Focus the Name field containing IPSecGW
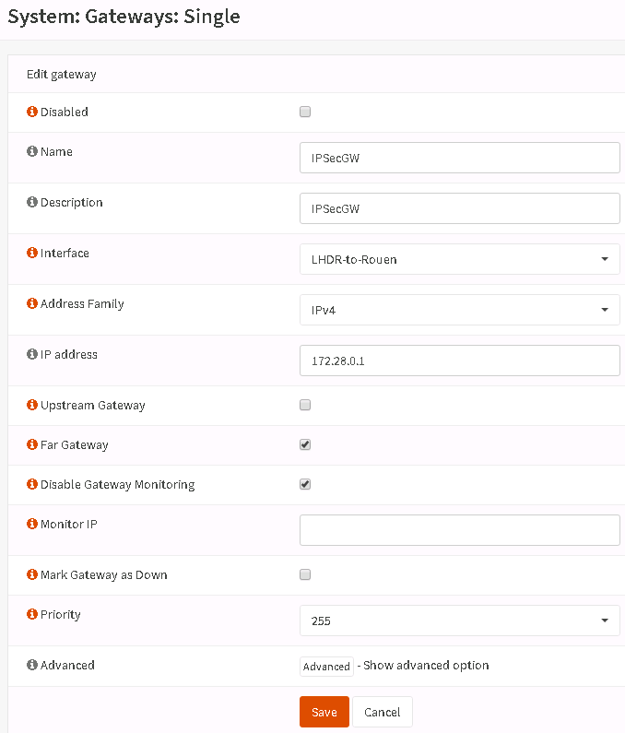Screen dimensions: 625x733 pos(459,158)
